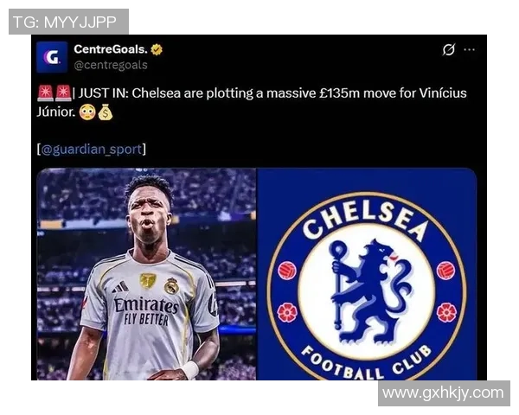This screenshot has width=519, height=415.
Task: Click the money bag emoji
Action: click(x=106, y=112)
